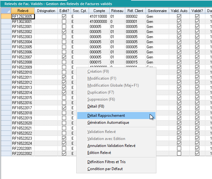Click the Réf. Client column header
This screenshot has width=212, height=179.
[x=135, y=11]
